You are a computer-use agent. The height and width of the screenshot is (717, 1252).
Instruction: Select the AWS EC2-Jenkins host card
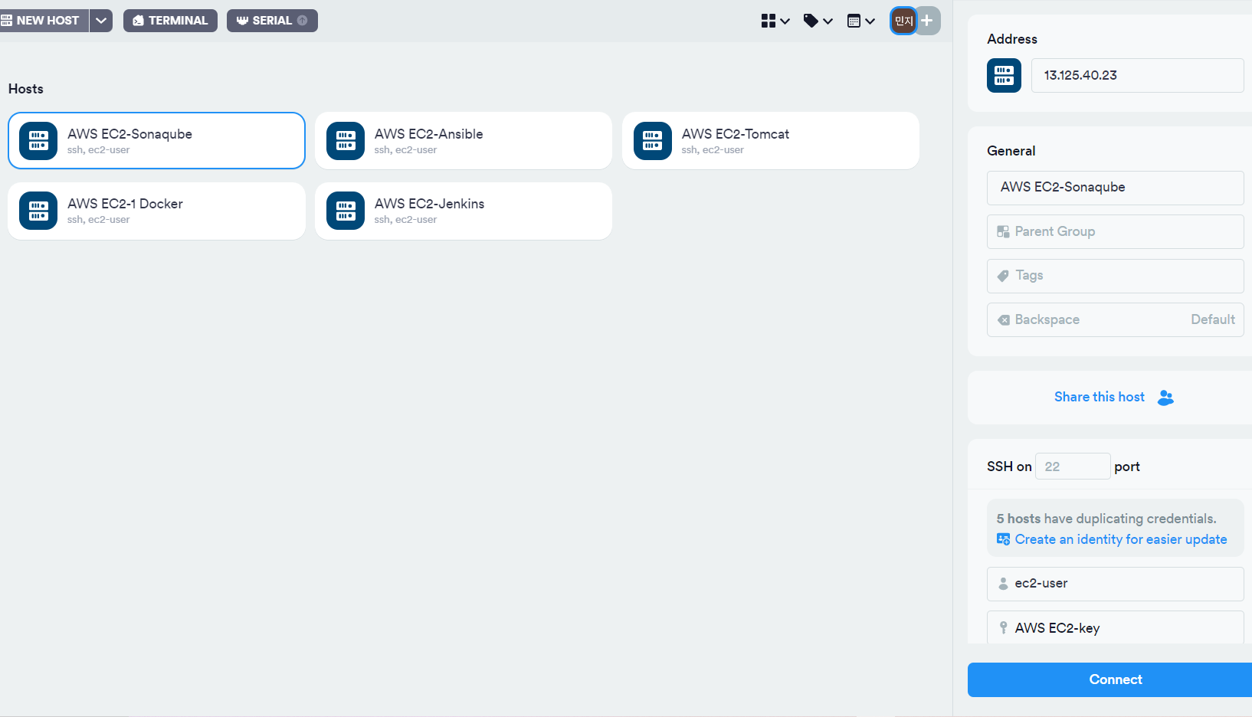[464, 211]
